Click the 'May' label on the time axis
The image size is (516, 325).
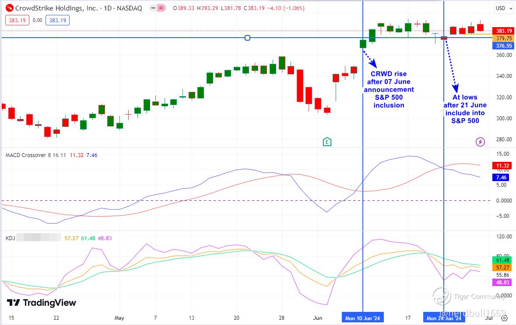pyautogui.click(x=119, y=318)
